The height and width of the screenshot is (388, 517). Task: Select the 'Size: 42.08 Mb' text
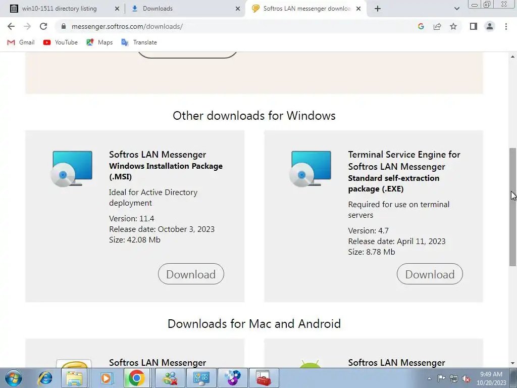point(135,240)
